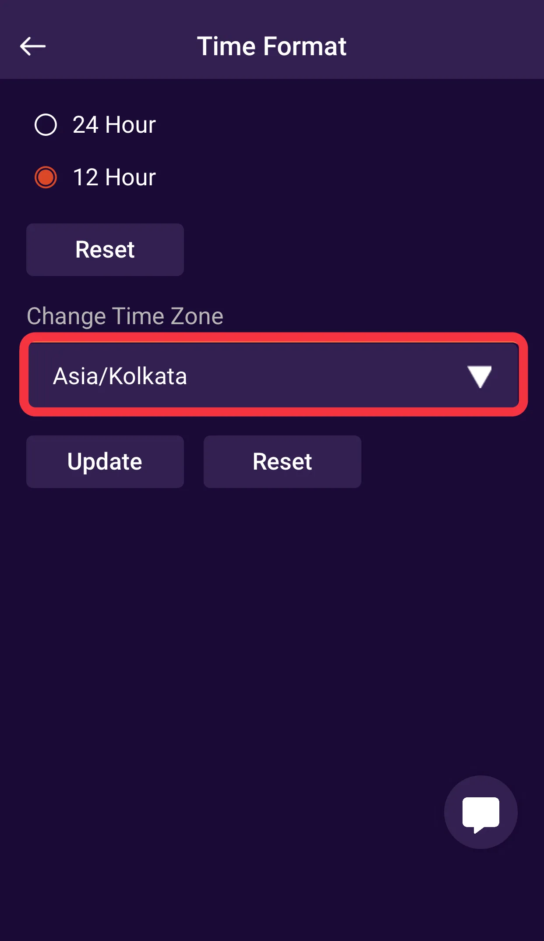Select the 24 Hour radio button

(x=46, y=125)
